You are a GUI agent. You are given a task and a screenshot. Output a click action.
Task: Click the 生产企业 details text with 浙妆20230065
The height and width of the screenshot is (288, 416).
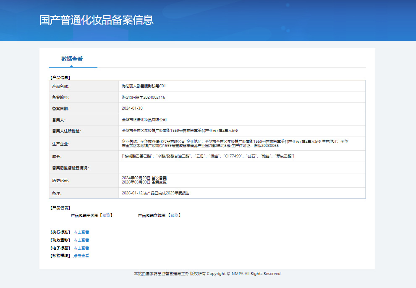point(235,144)
